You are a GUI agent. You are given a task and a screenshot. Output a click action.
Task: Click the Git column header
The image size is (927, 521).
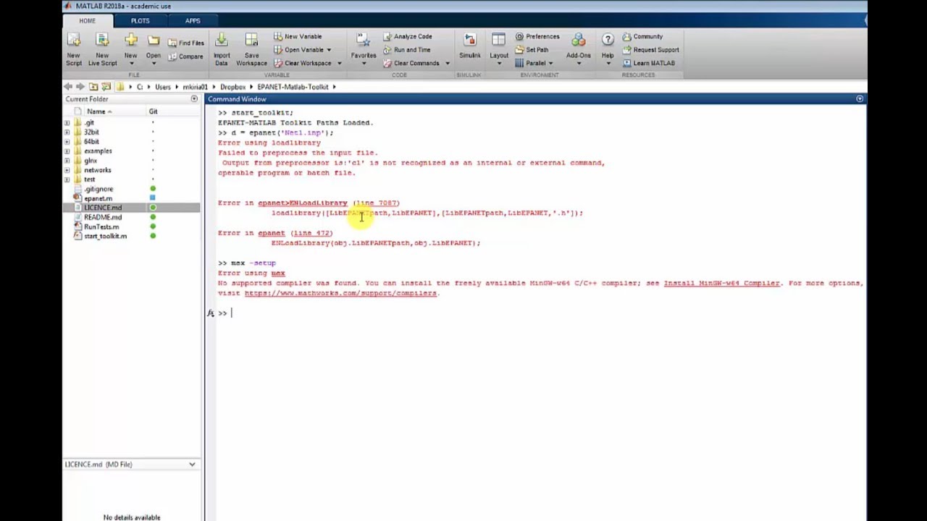pos(153,111)
